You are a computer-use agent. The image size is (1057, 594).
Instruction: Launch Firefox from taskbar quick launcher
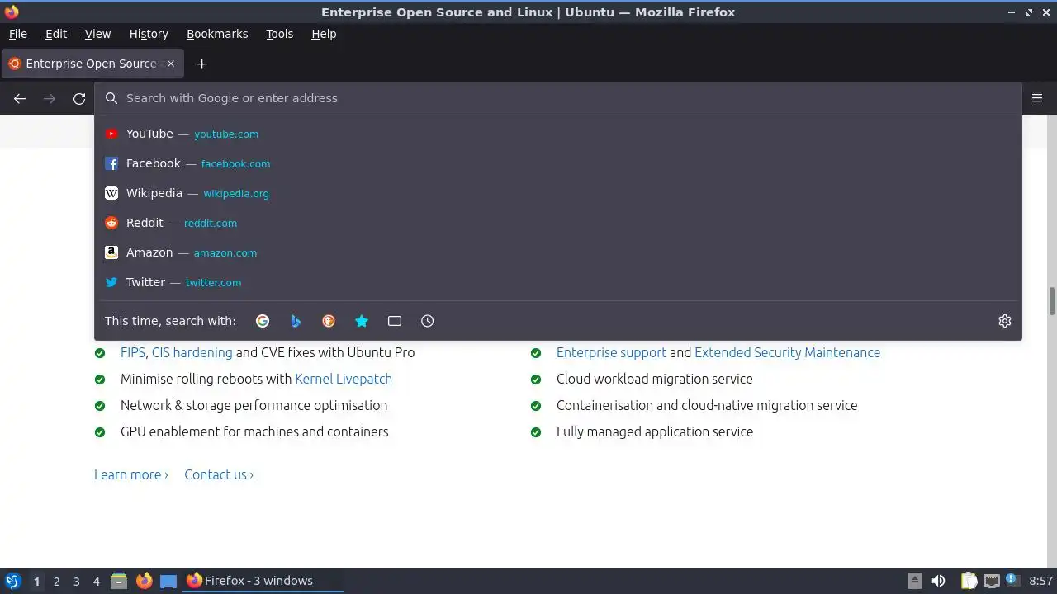coord(144,581)
